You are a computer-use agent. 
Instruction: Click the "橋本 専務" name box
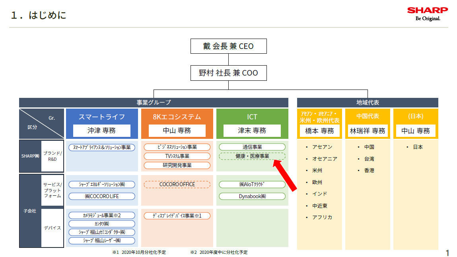pyautogui.click(x=319, y=131)
